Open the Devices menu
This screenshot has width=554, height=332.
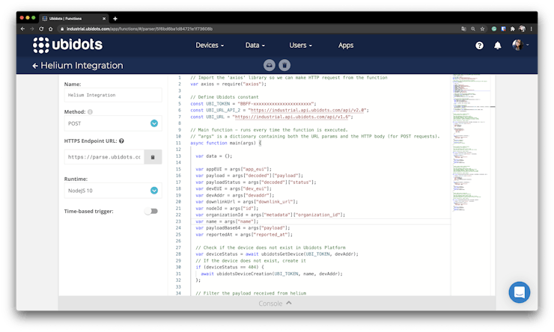(x=210, y=46)
